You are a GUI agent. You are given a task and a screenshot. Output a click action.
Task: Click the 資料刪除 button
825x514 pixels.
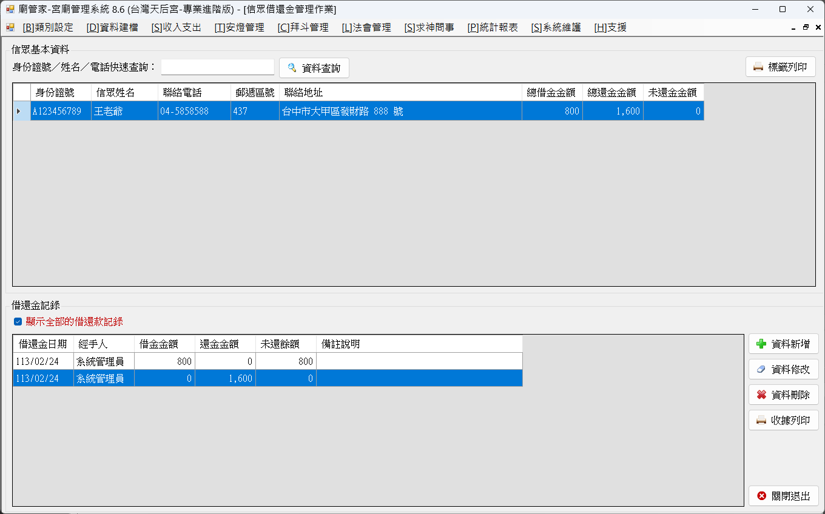784,395
